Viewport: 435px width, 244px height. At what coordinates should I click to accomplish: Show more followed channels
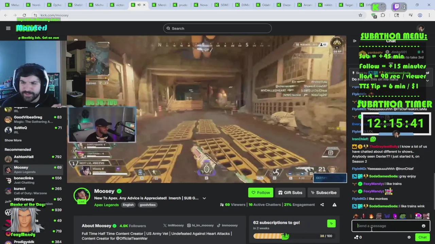coord(13,140)
